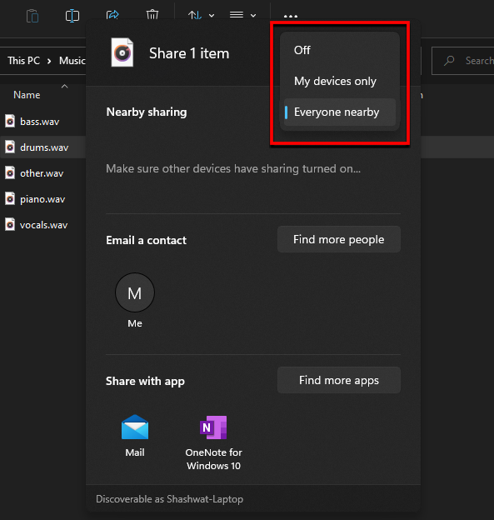Click the Search input field
The height and width of the screenshot is (520, 494).
tap(463, 61)
